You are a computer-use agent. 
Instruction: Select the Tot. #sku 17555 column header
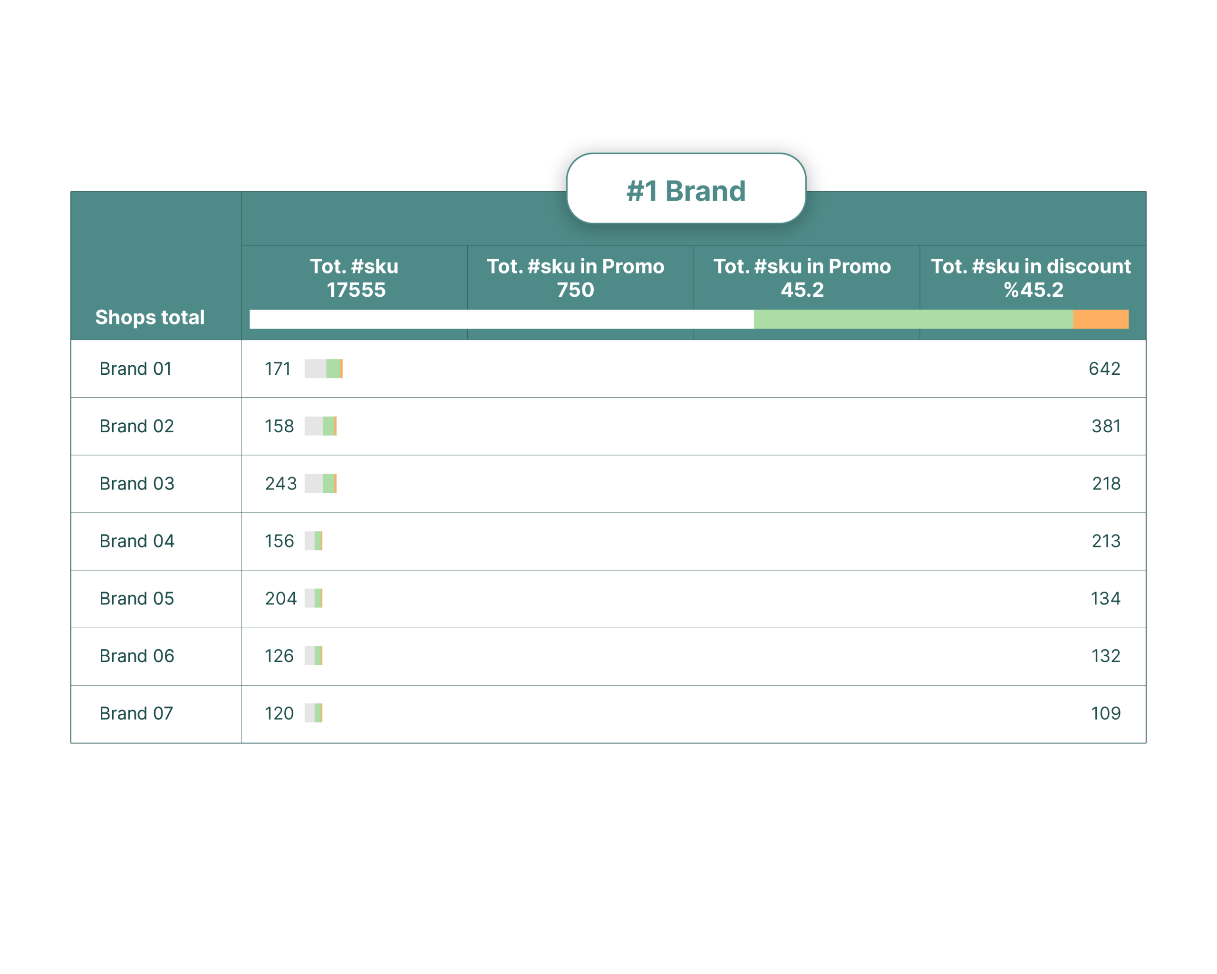[355, 278]
